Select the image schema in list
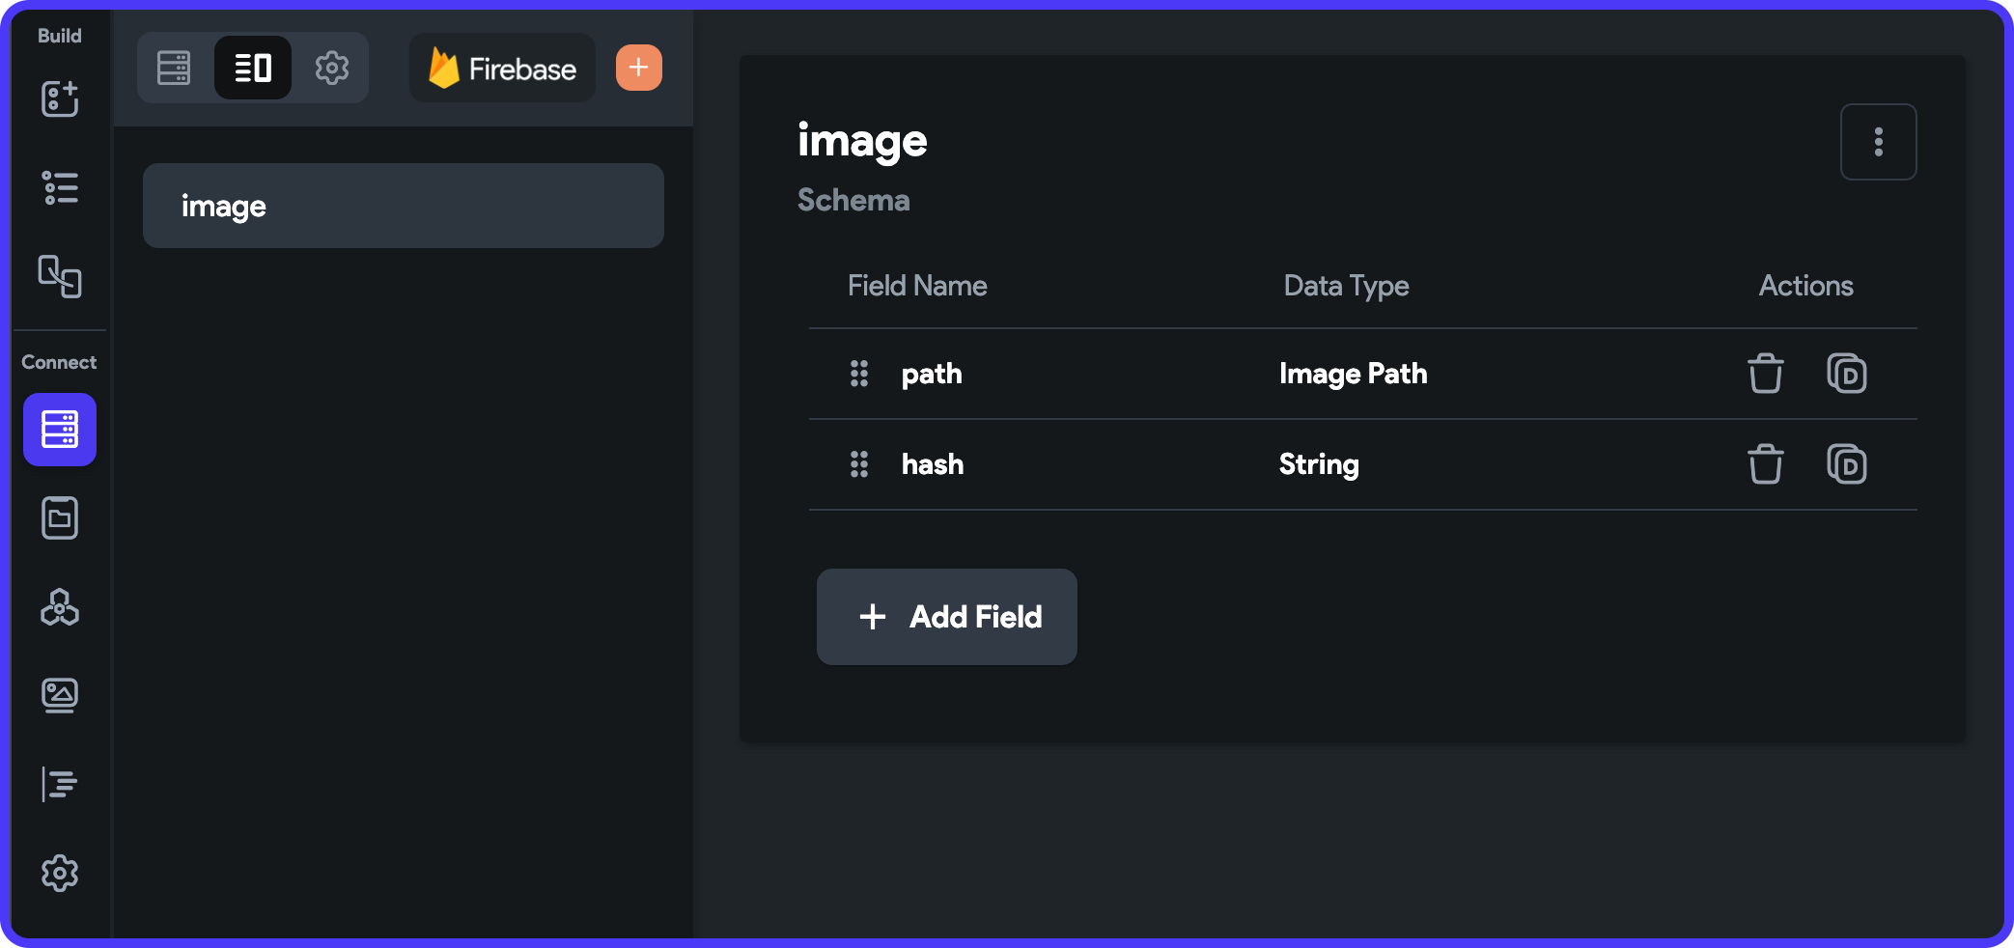Viewport: 2014px width, 948px height. [404, 206]
